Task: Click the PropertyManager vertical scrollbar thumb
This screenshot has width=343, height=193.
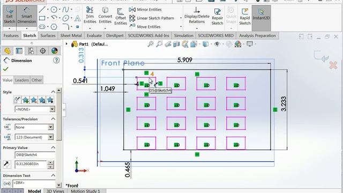Action: [x=58, y=117]
